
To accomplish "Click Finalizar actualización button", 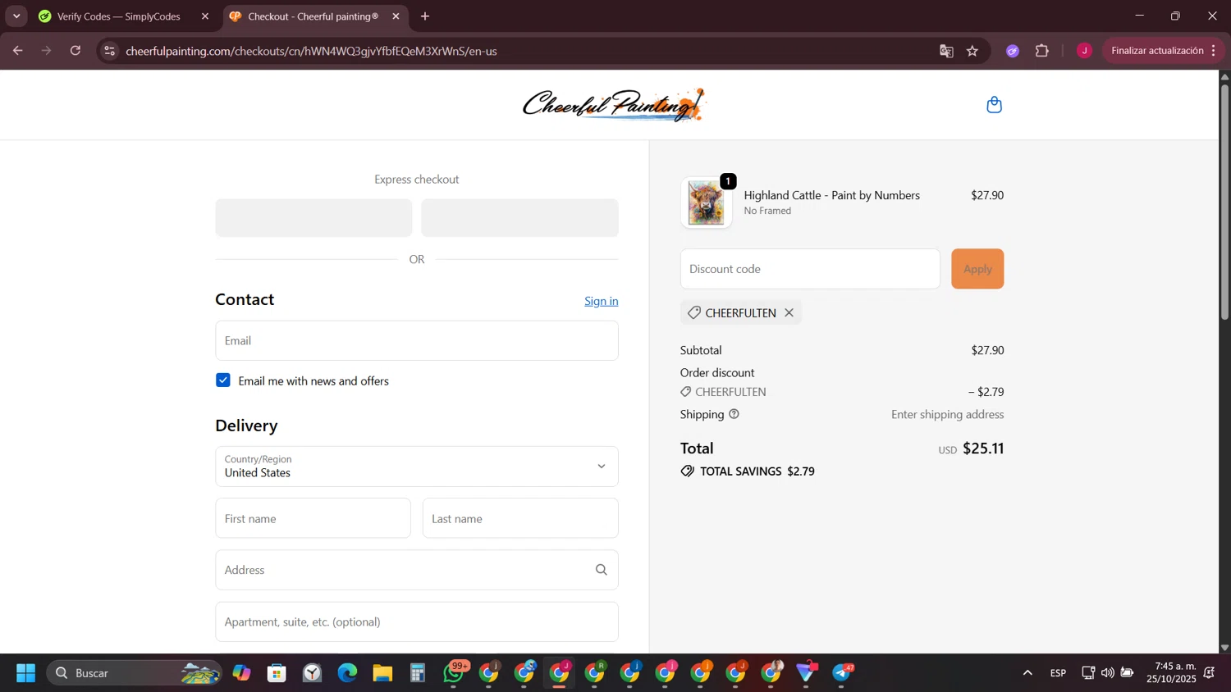I will 1157,51.
